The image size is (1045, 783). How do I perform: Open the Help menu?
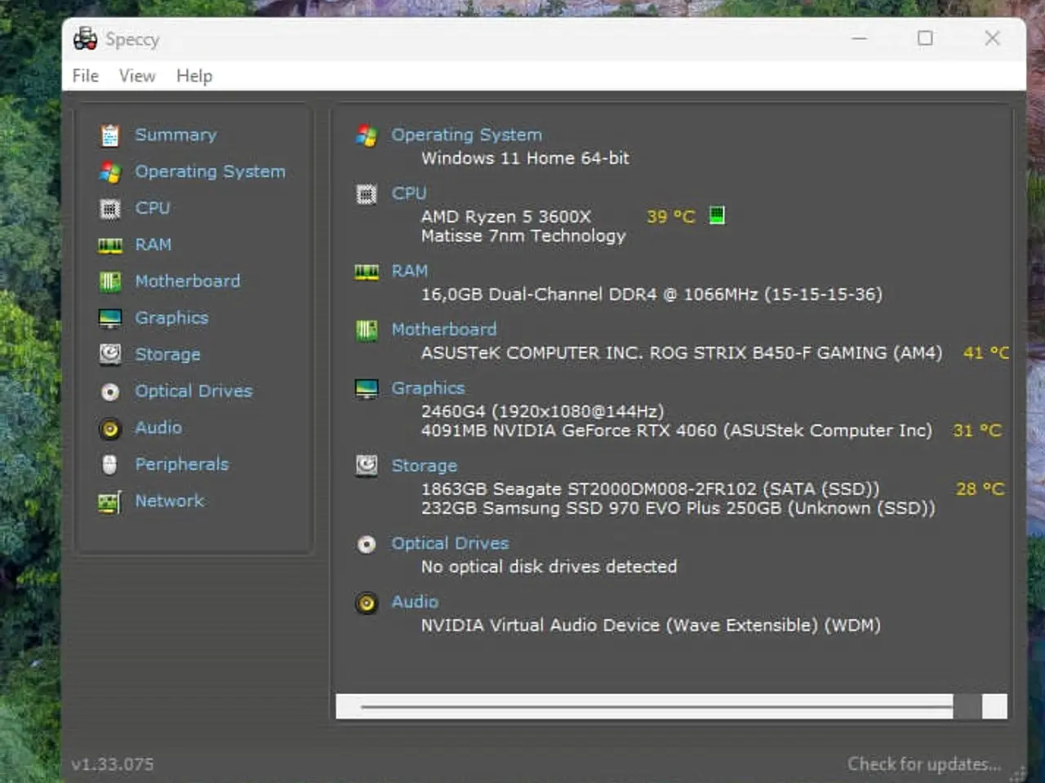tap(194, 76)
